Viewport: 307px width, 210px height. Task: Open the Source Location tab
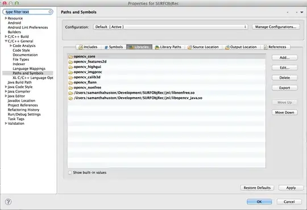tap(203, 47)
